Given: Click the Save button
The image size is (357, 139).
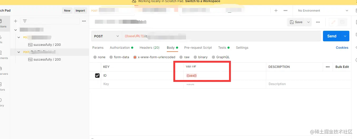Looking at the screenshot, I should (296, 22).
